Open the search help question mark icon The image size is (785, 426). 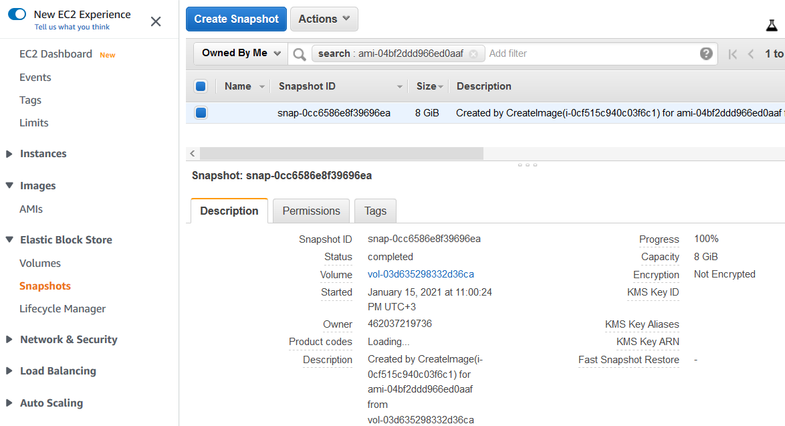(x=706, y=54)
